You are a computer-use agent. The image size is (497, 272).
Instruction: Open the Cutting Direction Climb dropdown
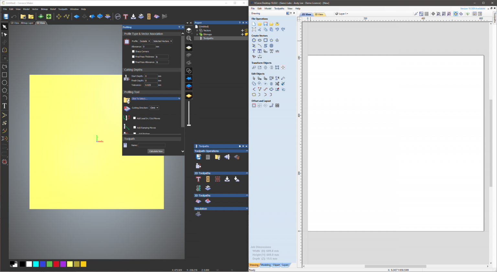click(154, 107)
